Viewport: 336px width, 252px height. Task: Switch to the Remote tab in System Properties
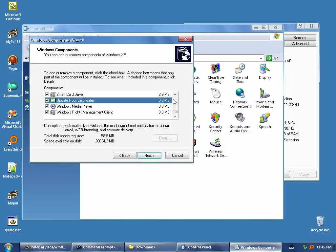(x=300, y=37)
